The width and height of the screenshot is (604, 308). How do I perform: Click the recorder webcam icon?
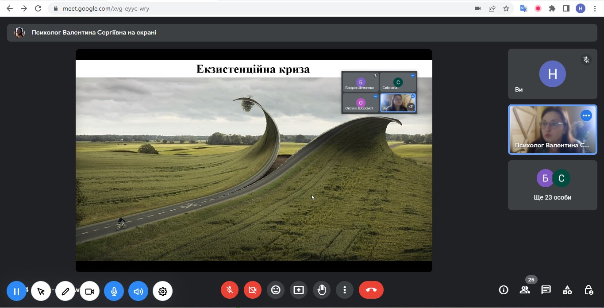(90, 291)
